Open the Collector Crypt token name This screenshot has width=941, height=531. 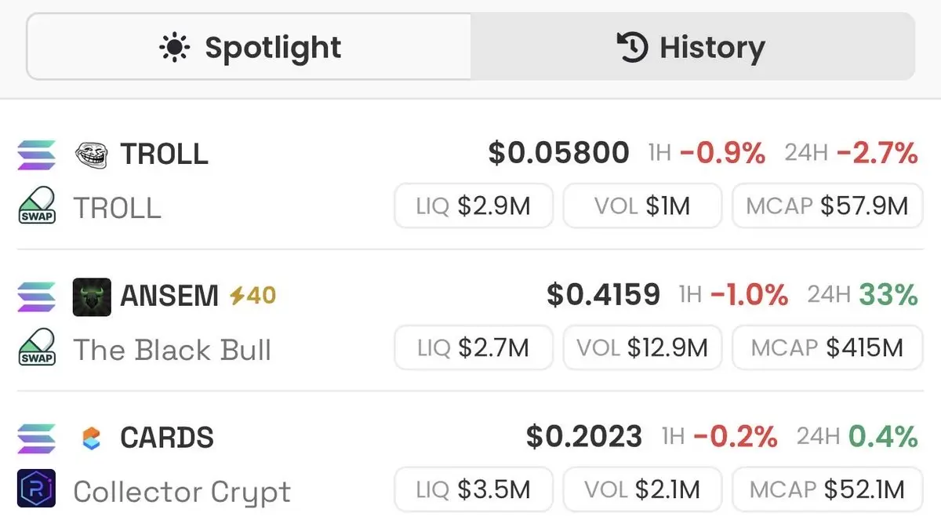tap(182, 493)
